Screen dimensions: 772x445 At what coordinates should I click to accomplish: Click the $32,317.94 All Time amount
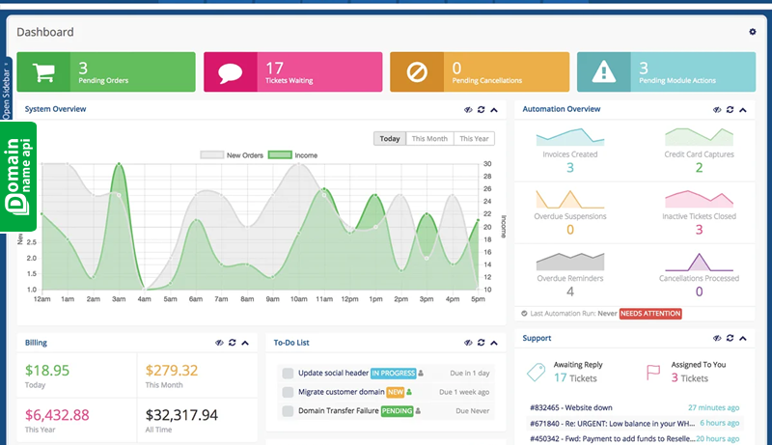click(x=181, y=415)
